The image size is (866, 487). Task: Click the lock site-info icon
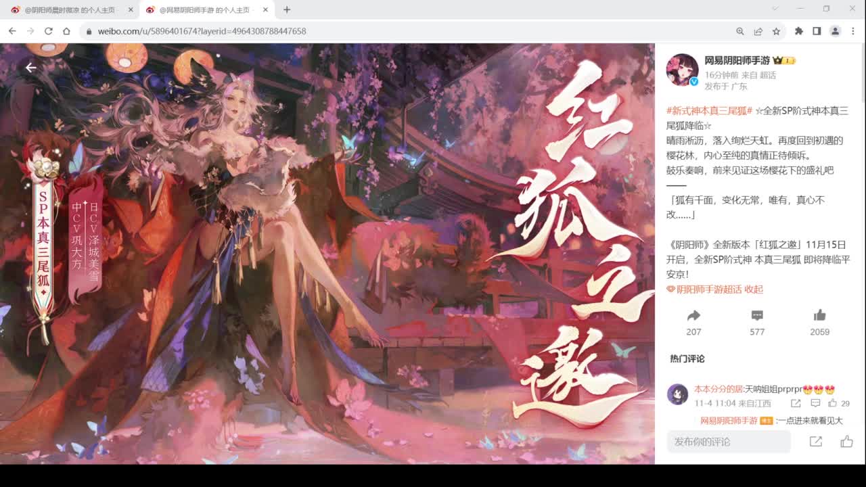tap(89, 31)
